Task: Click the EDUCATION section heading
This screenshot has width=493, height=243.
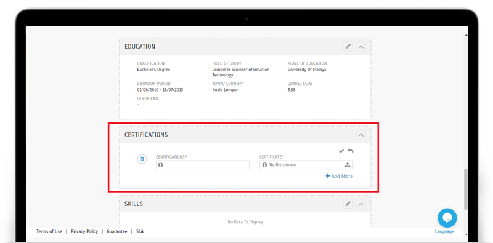Action: pyautogui.click(x=140, y=47)
